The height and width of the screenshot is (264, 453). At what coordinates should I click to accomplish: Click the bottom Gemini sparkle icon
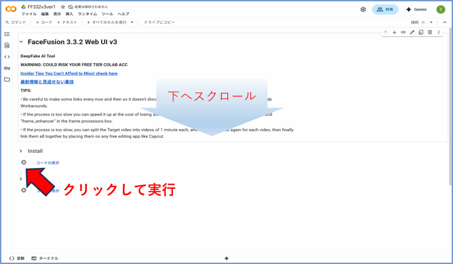click(x=226, y=259)
